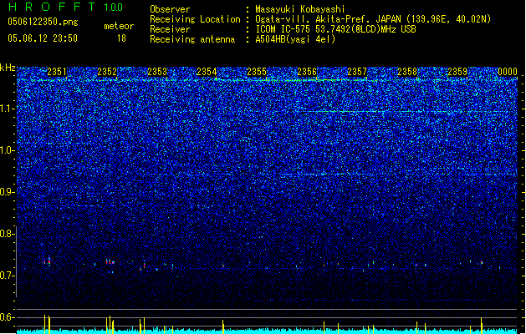
Task: Click the 1.0 kHz axis label
Action: pyautogui.click(x=7, y=150)
